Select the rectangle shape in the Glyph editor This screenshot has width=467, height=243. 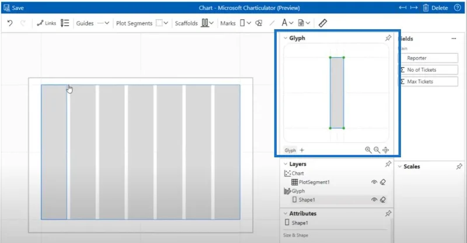tap(337, 93)
